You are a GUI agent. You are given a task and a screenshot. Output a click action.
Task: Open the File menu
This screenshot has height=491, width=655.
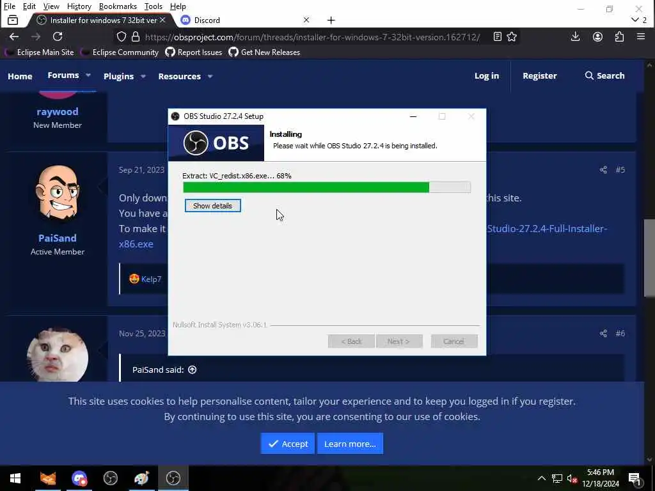click(x=9, y=6)
